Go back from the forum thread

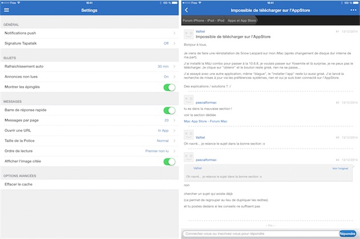coord(186,10)
